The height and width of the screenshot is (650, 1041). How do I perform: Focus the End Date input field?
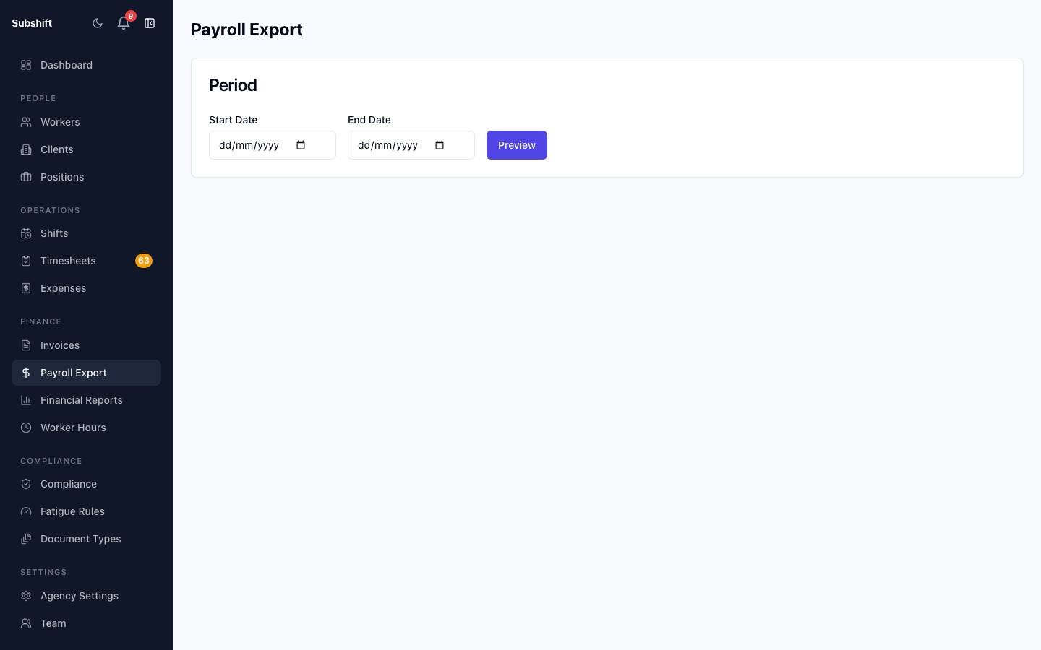point(411,145)
